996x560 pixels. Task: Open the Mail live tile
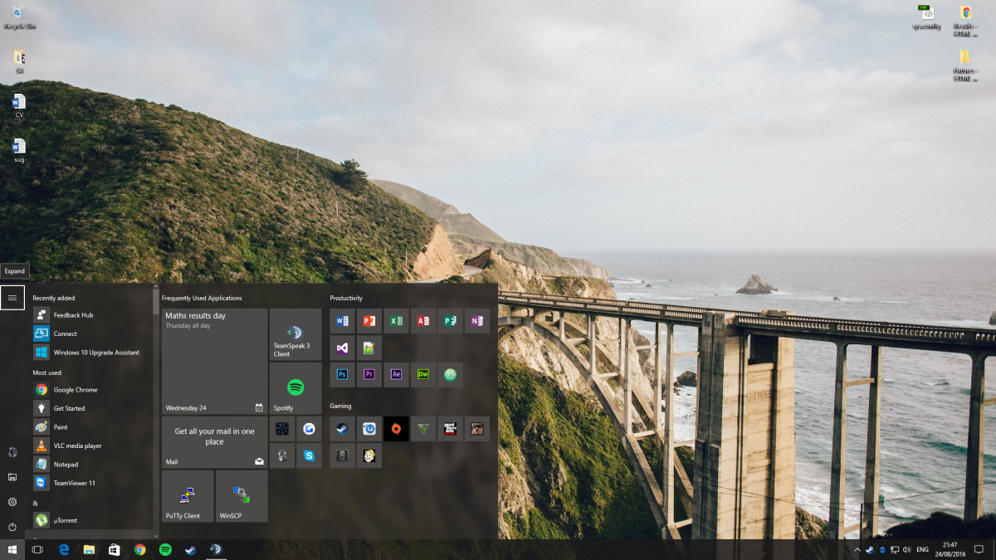tap(215, 442)
